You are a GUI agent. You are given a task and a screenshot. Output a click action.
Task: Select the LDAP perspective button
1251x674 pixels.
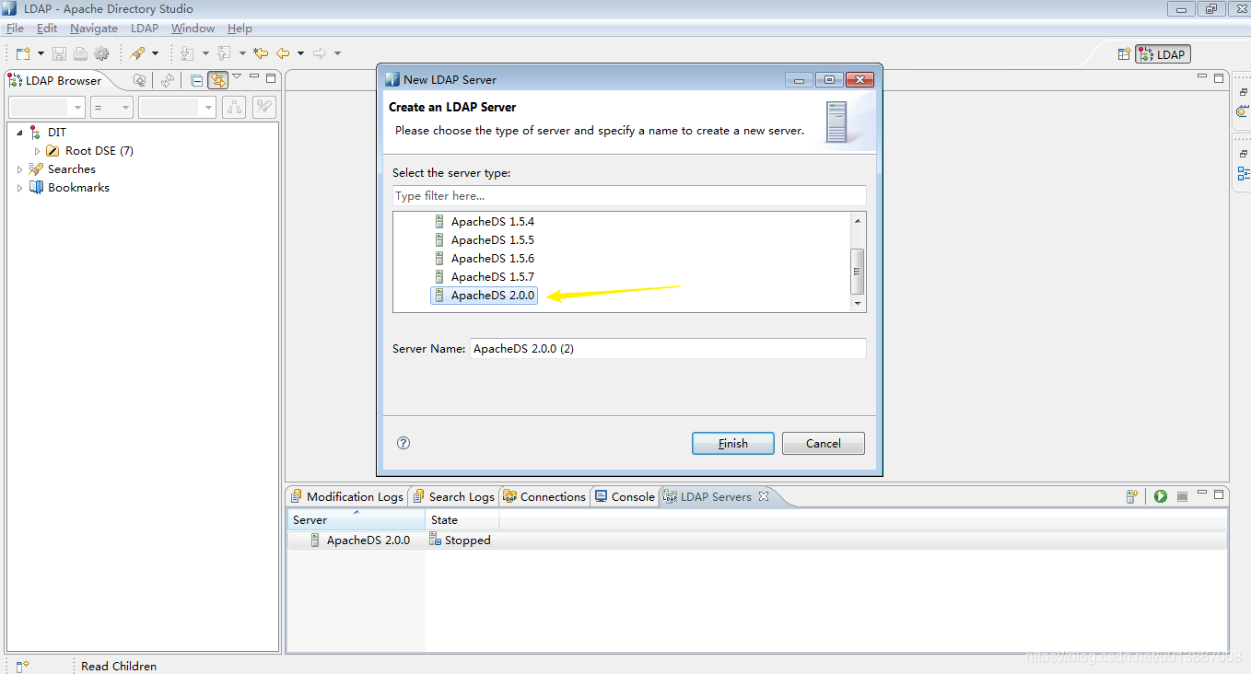point(1163,54)
